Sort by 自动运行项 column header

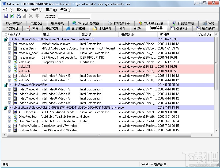pyautogui.click(x=21, y=34)
